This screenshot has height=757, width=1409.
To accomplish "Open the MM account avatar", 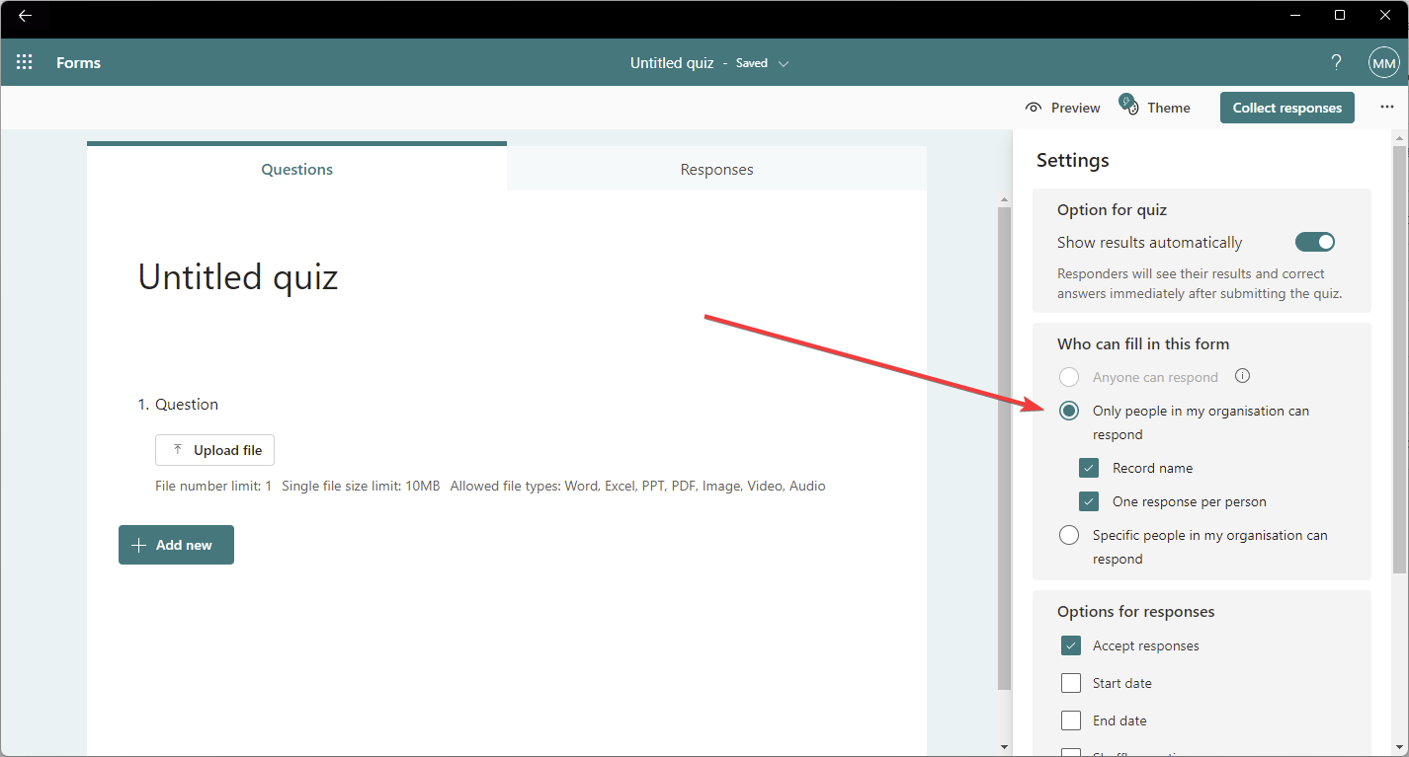I will click(x=1383, y=62).
